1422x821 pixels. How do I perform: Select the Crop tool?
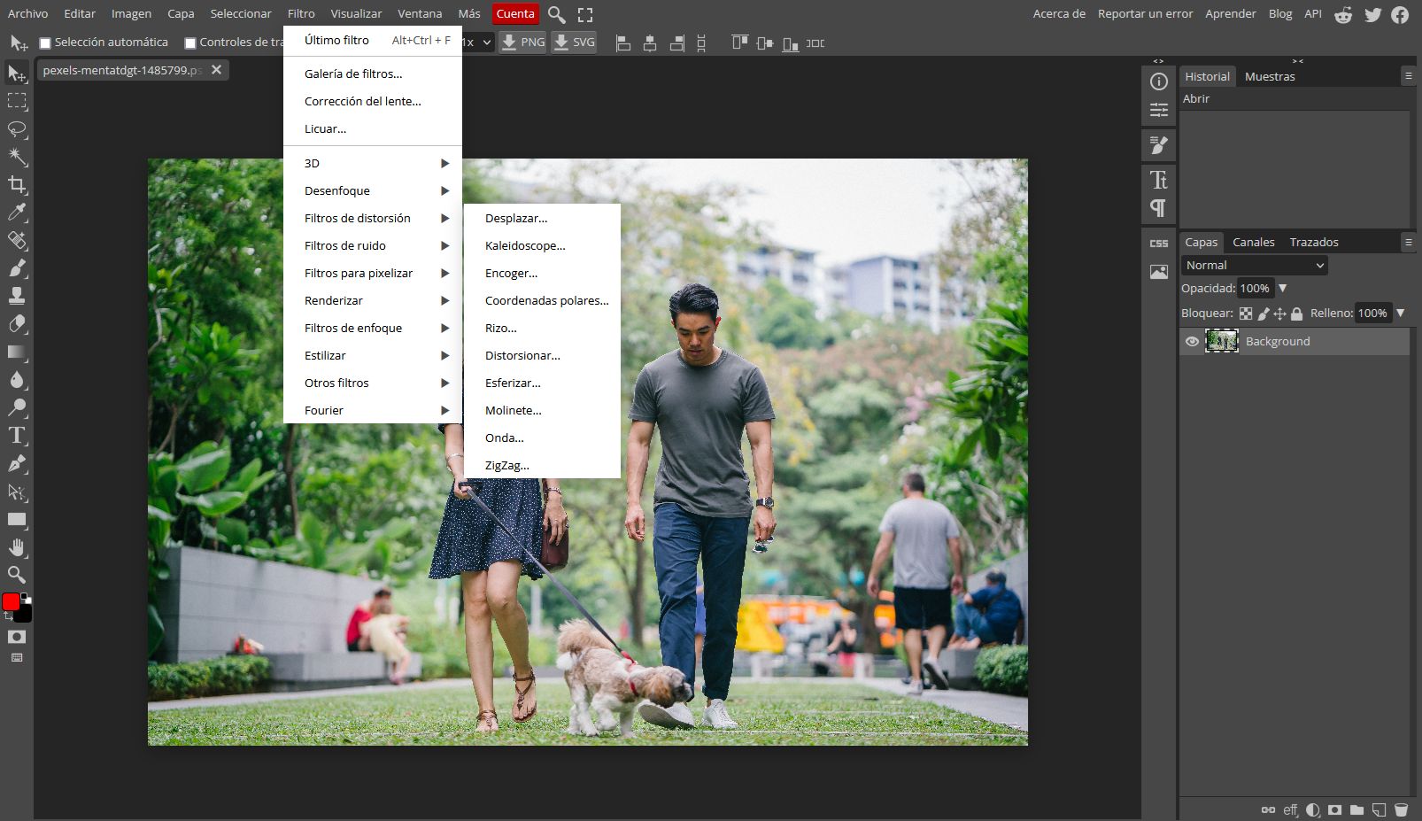[x=17, y=184]
